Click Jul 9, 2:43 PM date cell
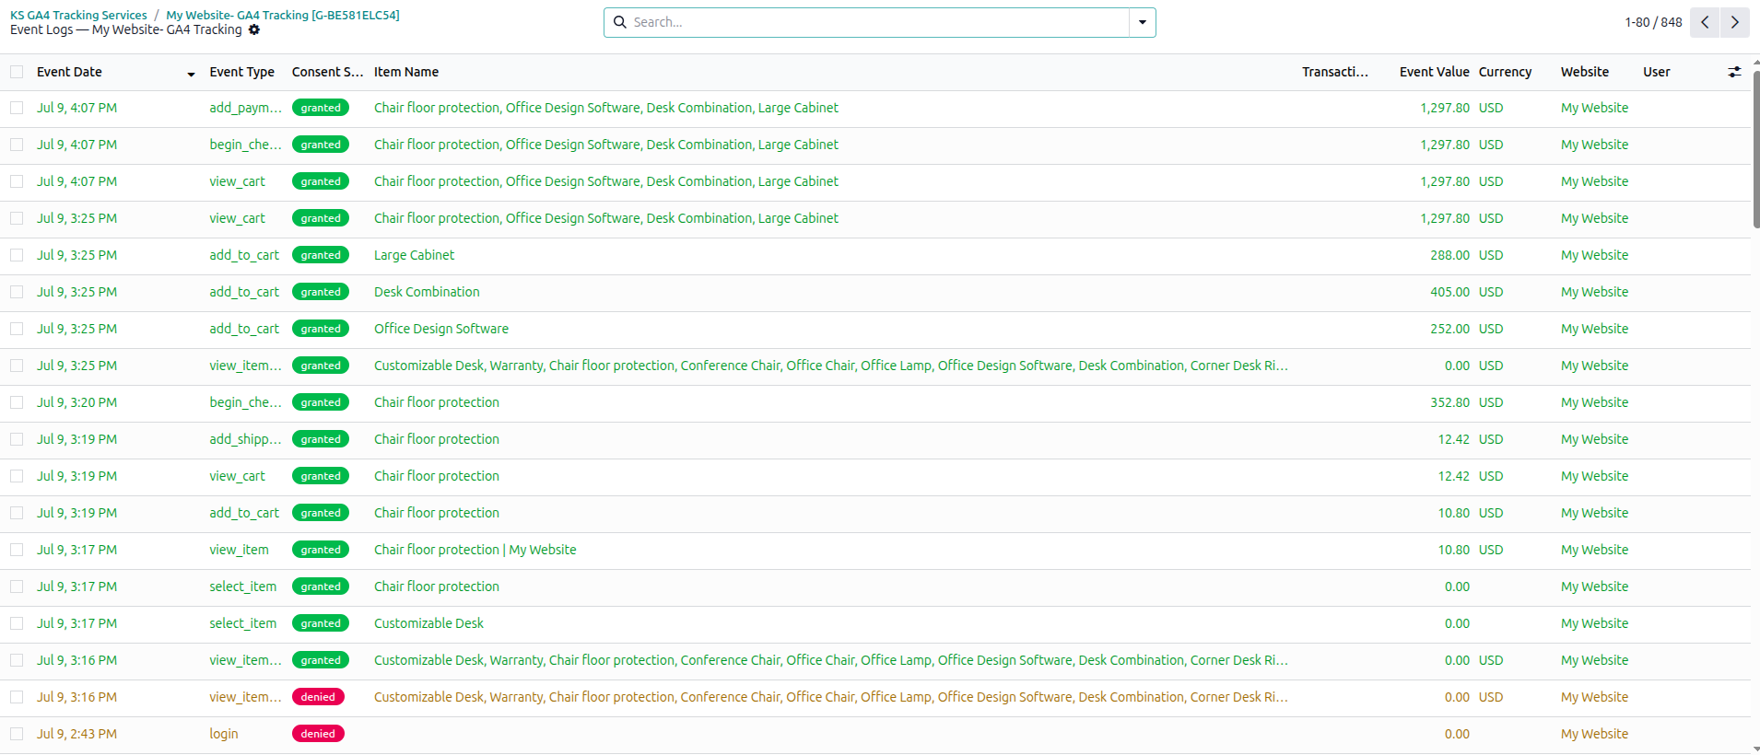 click(x=76, y=734)
